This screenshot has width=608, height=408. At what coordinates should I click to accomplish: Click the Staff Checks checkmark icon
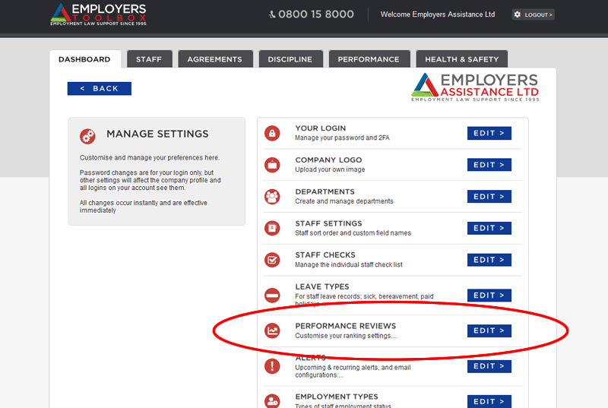(x=272, y=260)
